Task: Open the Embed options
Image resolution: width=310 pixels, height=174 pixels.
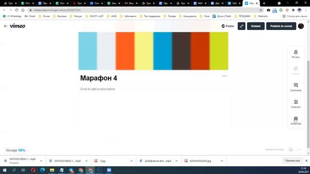Action: point(256,26)
